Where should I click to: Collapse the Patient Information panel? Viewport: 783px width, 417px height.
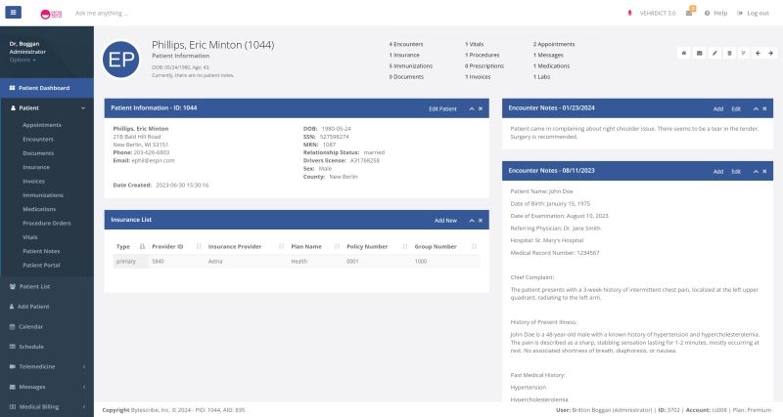[x=471, y=108]
